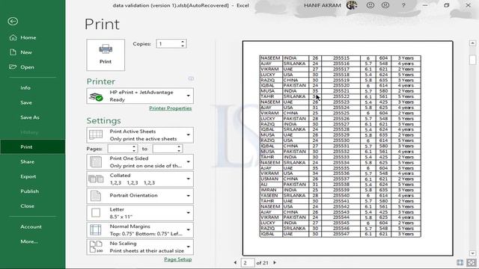Viewport: 479px width, 269px height.
Task: Expand Print Active Sheets dropdown
Action: [140, 135]
